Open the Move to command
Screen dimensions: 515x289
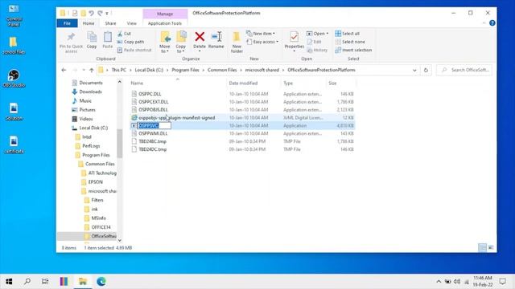[165, 43]
